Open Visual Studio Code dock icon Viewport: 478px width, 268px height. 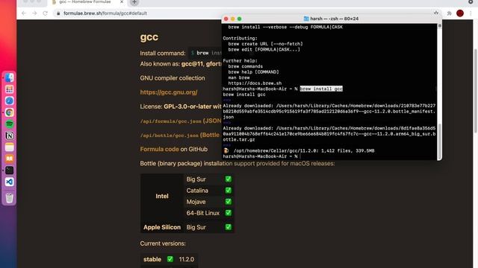pos(9,182)
